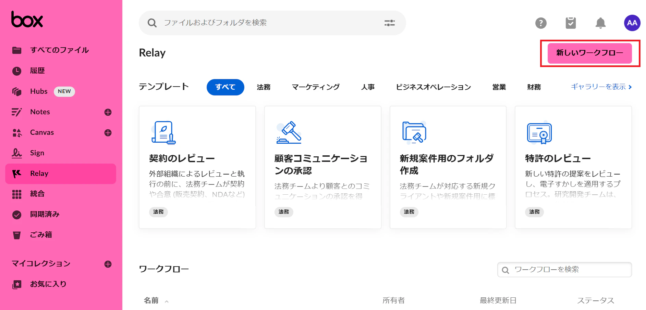Click the search magnifier icon in top bar
This screenshot has height=310, width=646.
tap(152, 23)
